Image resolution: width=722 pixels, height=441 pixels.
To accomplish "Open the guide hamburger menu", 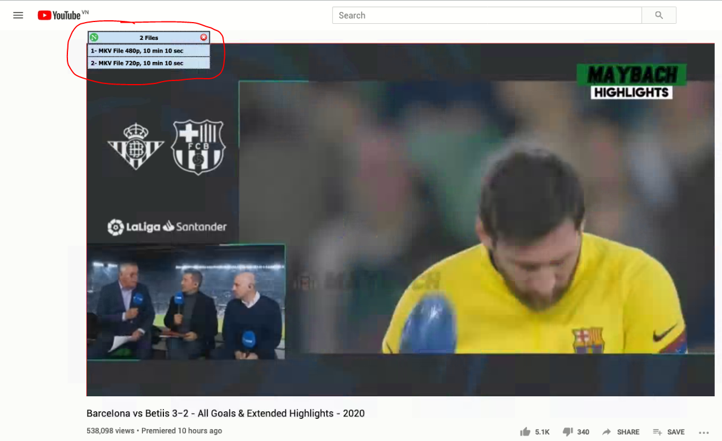I will point(18,15).
